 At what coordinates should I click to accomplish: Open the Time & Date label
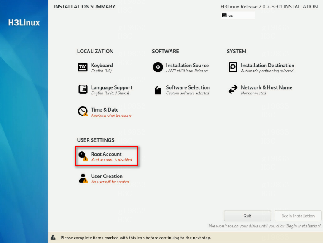pos(105,109)
